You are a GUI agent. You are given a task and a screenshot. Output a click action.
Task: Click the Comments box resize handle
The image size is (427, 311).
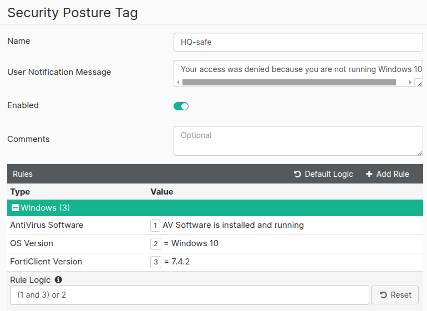pyautogui.click(x=419, y=152)
